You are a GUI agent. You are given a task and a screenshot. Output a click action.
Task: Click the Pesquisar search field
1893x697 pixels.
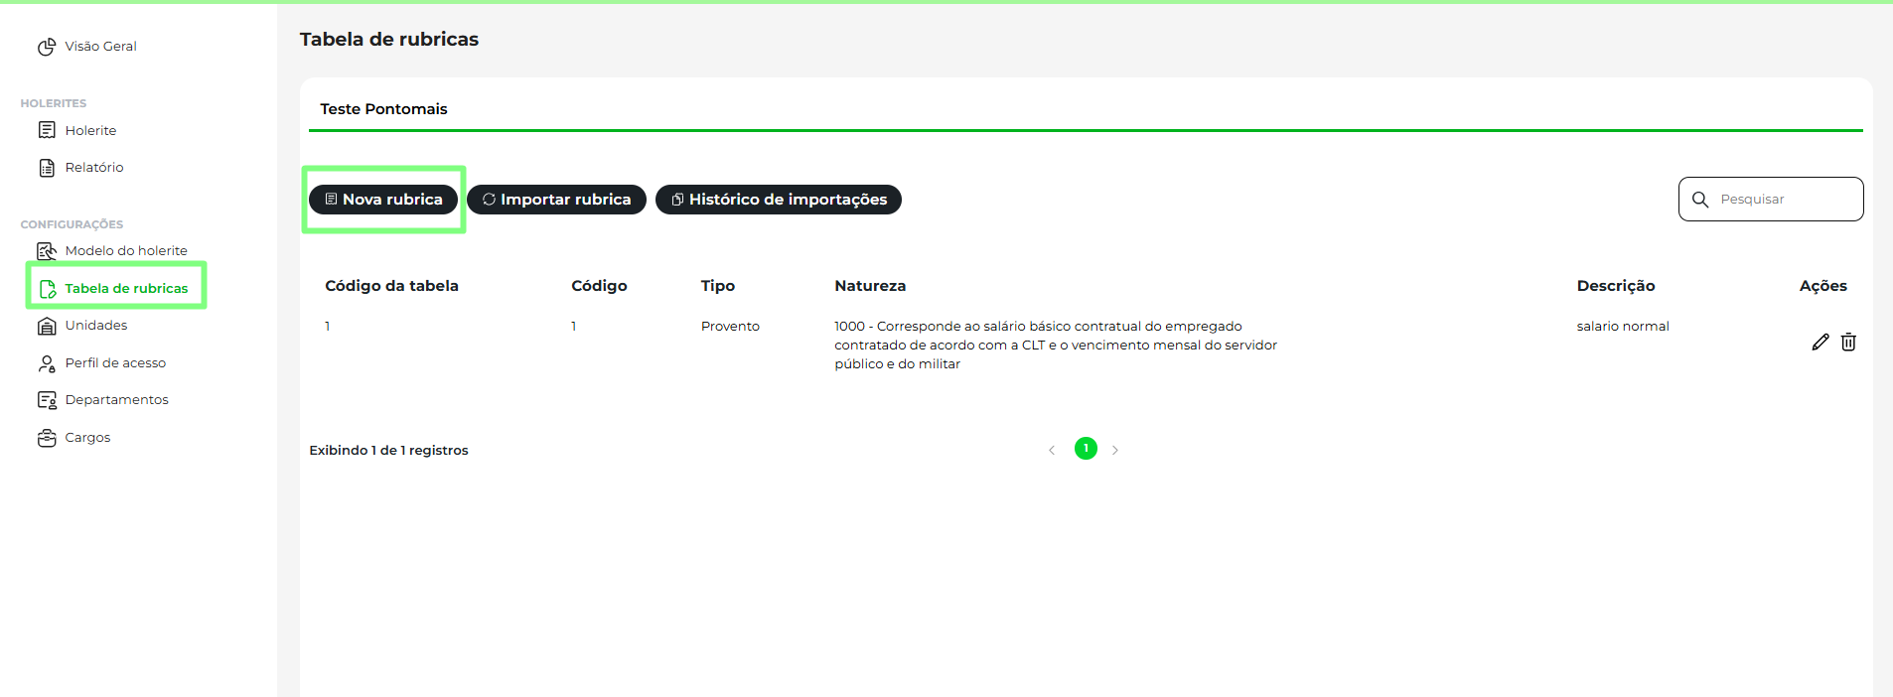pos(1771,200)
